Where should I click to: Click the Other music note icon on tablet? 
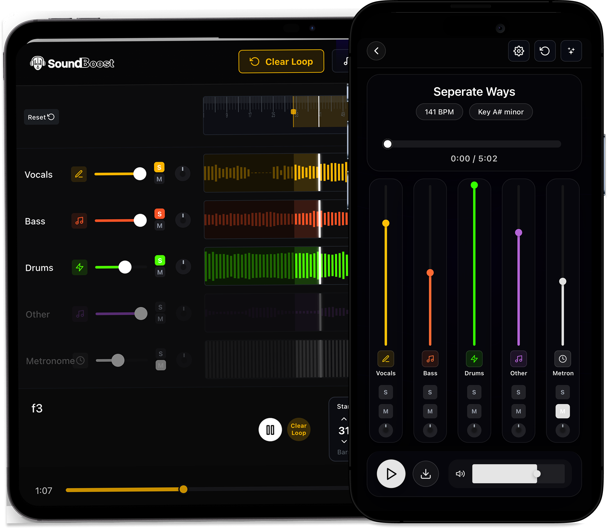pos(80,314)
